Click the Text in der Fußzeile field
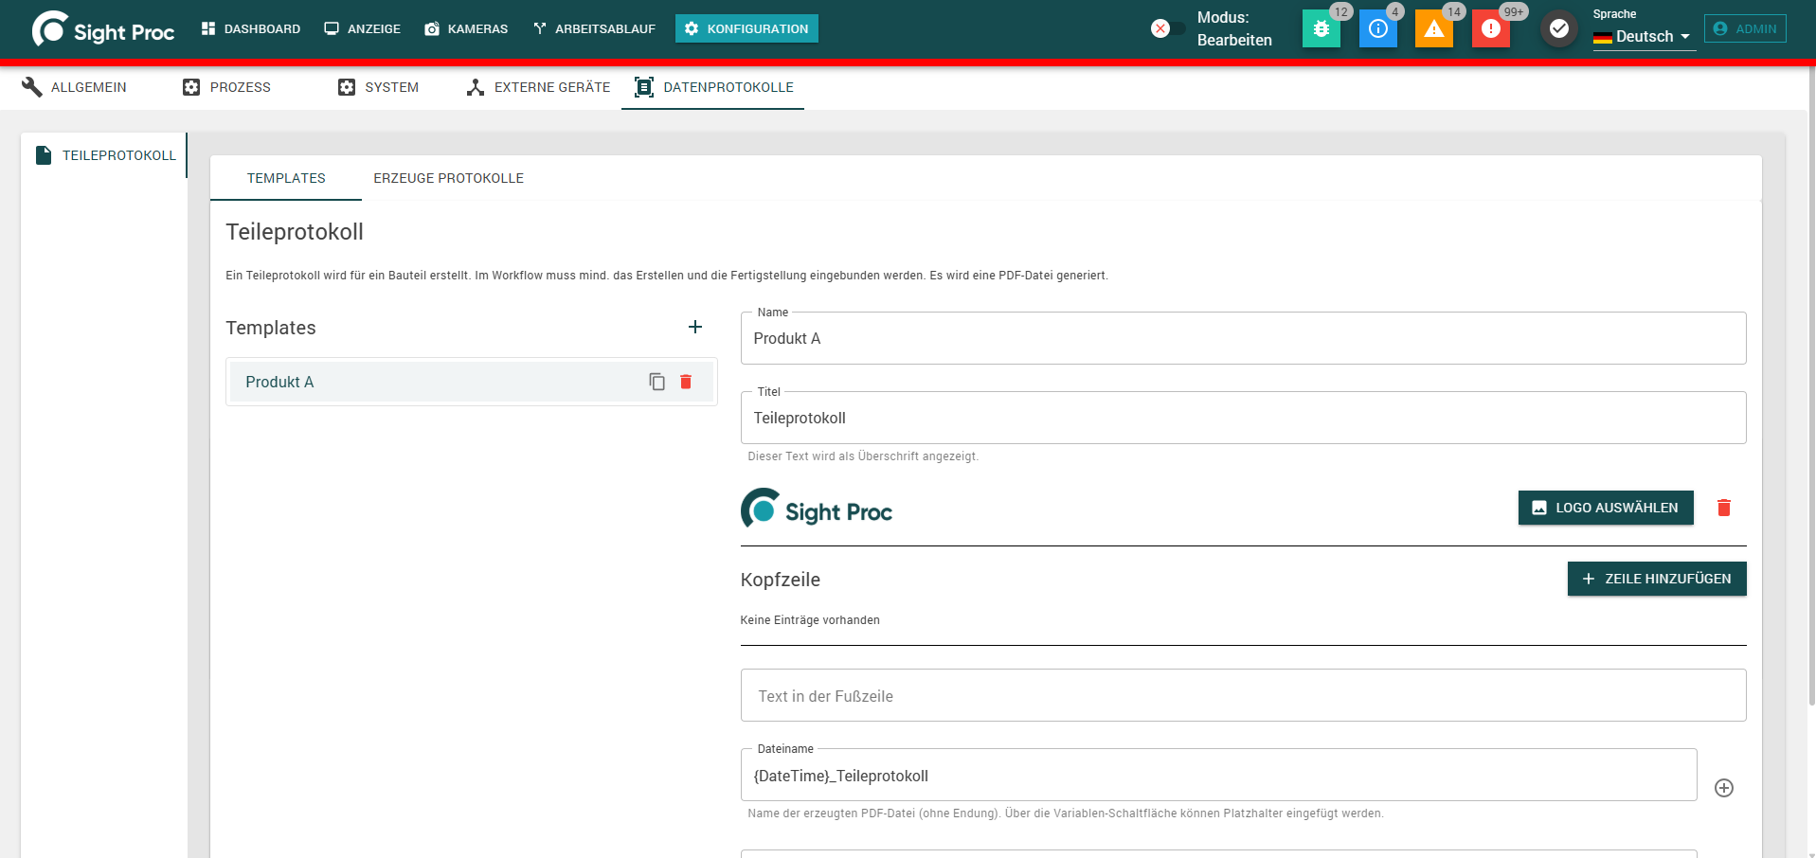Image resolution: width=1816 pixels, height=858 pixels. point(1243,695)
